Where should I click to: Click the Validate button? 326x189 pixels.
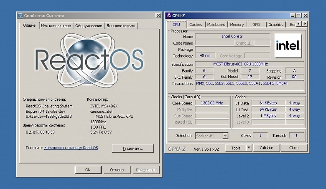[266, 148]
